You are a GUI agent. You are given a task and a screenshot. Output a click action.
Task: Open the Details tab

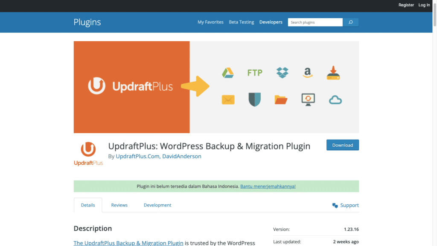tap(88, 205)
